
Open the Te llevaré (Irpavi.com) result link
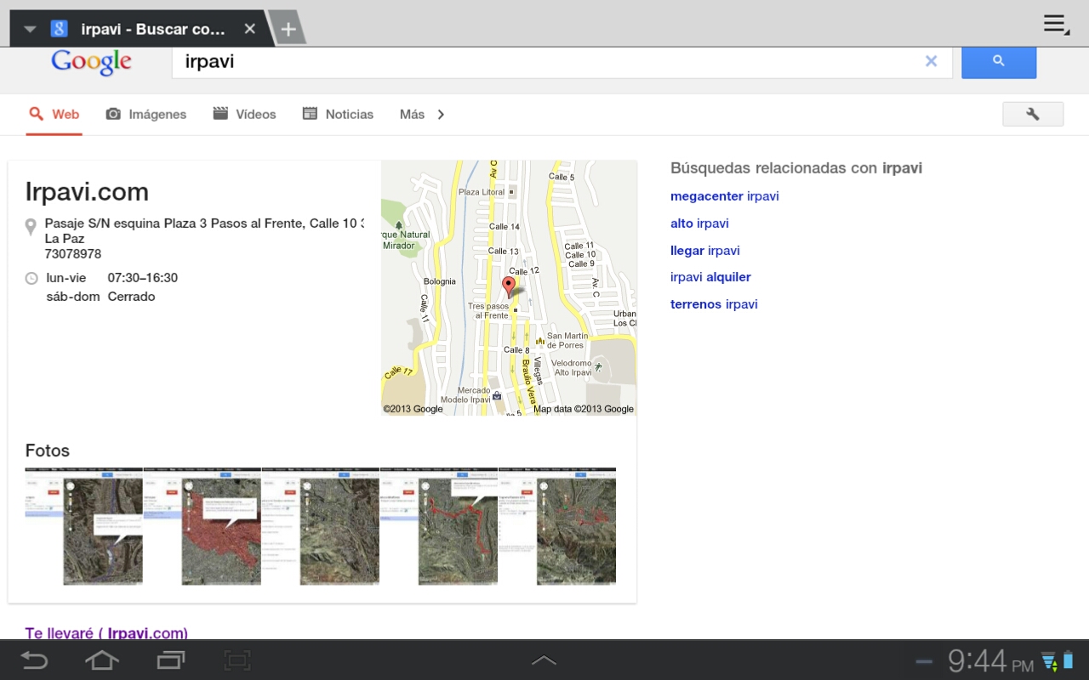click(106, 633)
